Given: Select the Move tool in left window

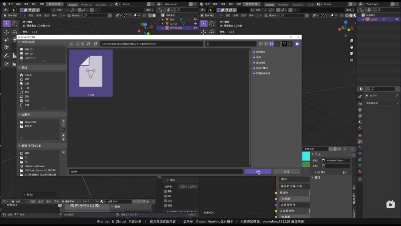Looking at the screenshot, I should 7,32.
